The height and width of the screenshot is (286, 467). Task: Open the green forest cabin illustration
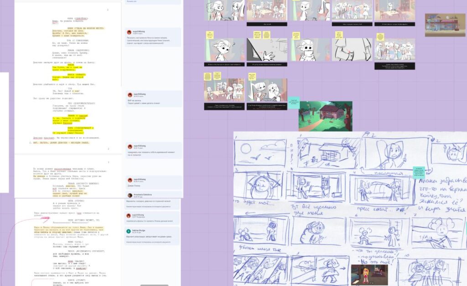[x=326, y=116]
